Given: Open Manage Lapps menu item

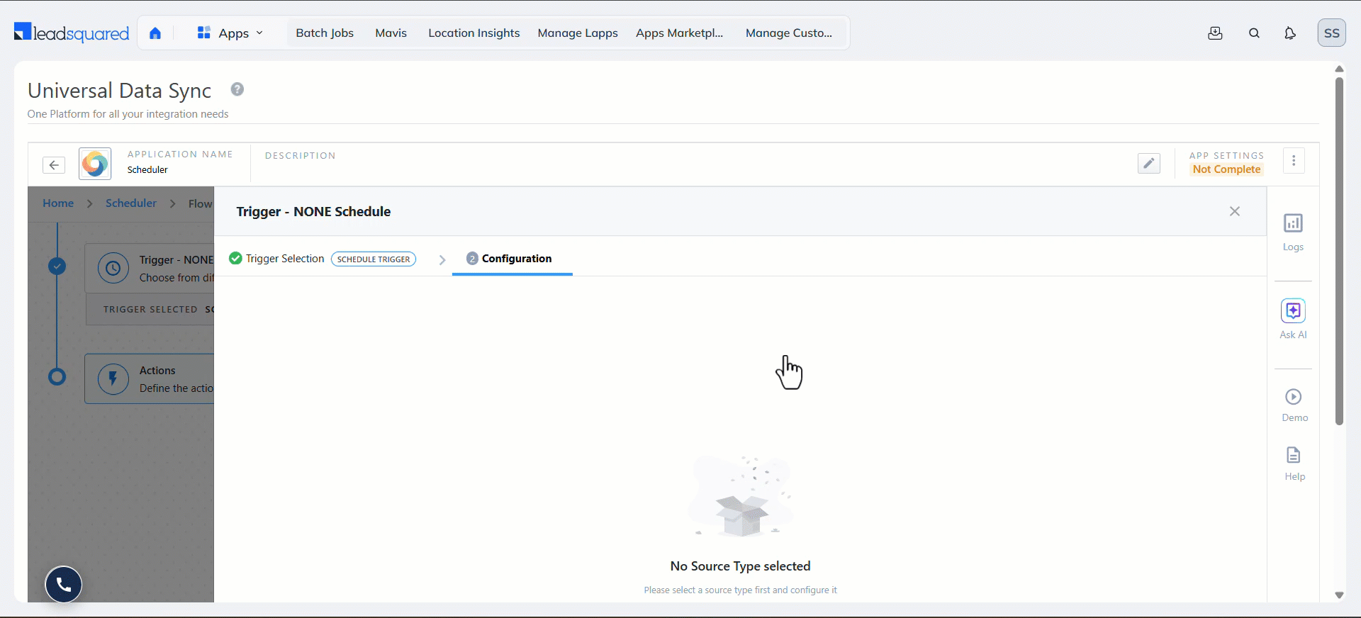Looking at the screenshot, I should pyautogui.click(x=578, y=33).
